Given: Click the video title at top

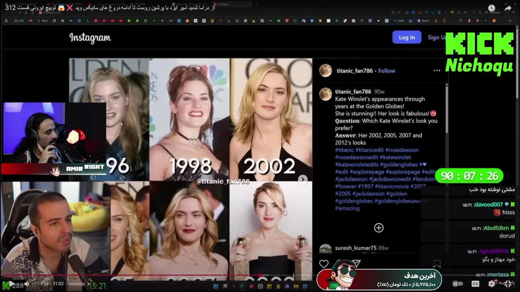Looking at the screenshot, I should [x=110, y=8].
